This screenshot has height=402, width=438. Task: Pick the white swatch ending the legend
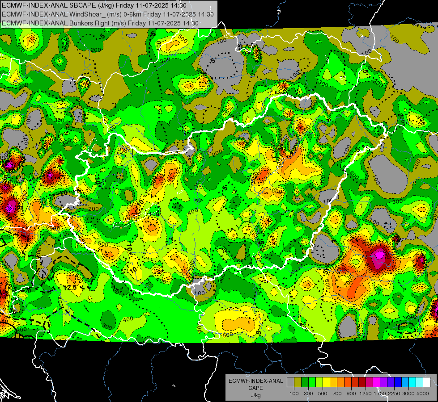click(x=426, y=382)
